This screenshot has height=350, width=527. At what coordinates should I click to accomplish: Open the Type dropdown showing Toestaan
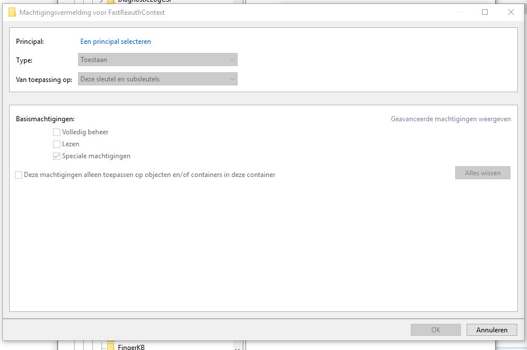[x=158, y=60]
